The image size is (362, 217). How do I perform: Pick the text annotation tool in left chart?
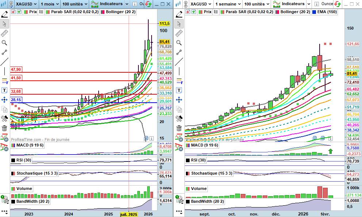(x=4, y=90)
